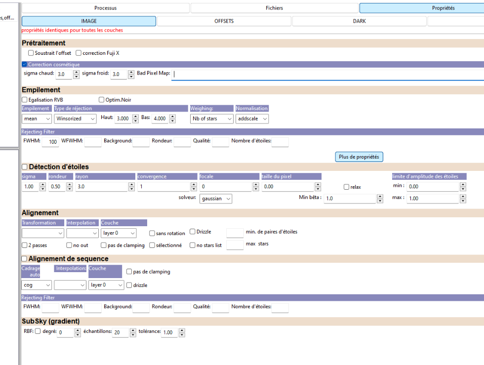Decrease Bas rejection value
Viewport: 484px width, 365px height.
172,121
